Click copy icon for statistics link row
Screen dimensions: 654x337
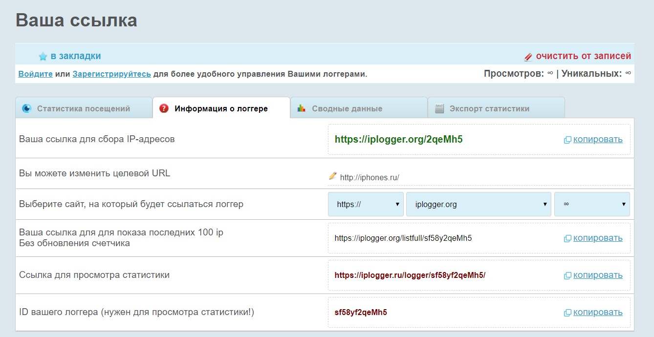[567, 275]
